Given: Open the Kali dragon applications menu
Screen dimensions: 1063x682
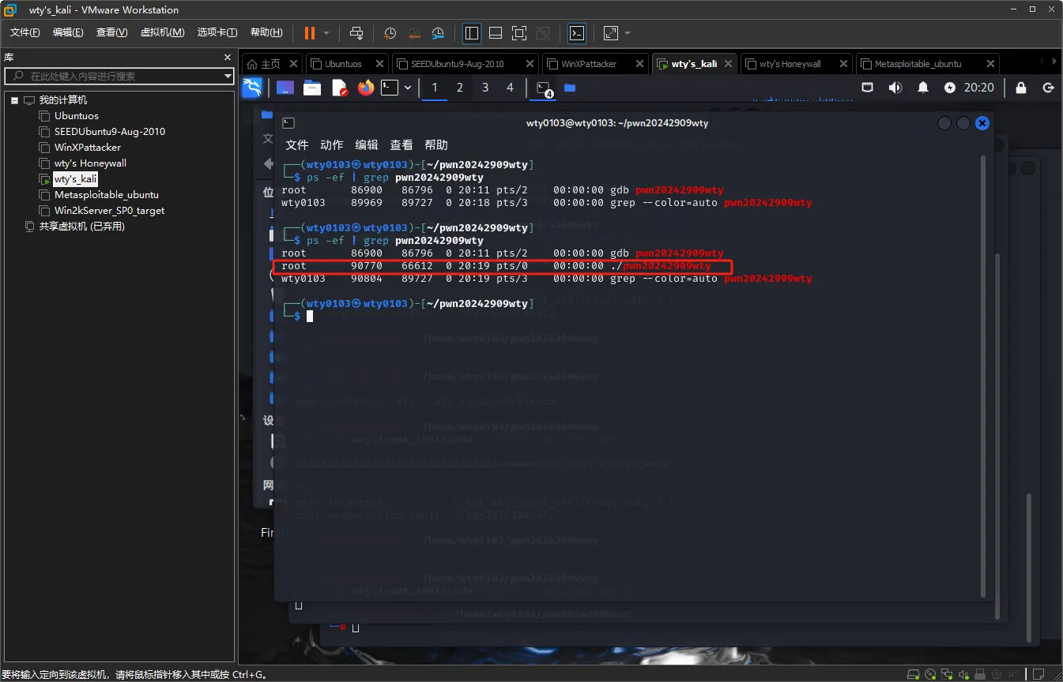Looking at the screenshot, I should (252, 88).
